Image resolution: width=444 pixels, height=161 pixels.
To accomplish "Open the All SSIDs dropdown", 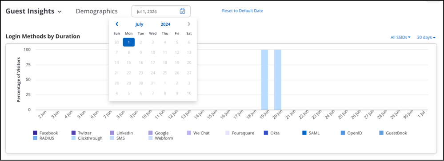I will tap(401, 37).
